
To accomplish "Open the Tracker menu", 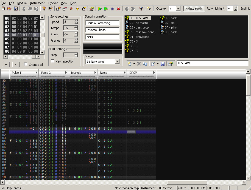I will pyautogui.click(x=53, y=3).
